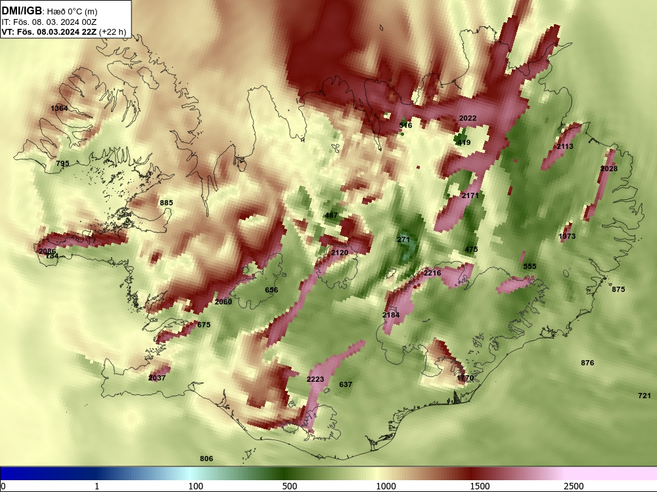This screenshot has height=492, width=657.
Task: Click the 2184 value label
Action: click(x=390, y=315)
